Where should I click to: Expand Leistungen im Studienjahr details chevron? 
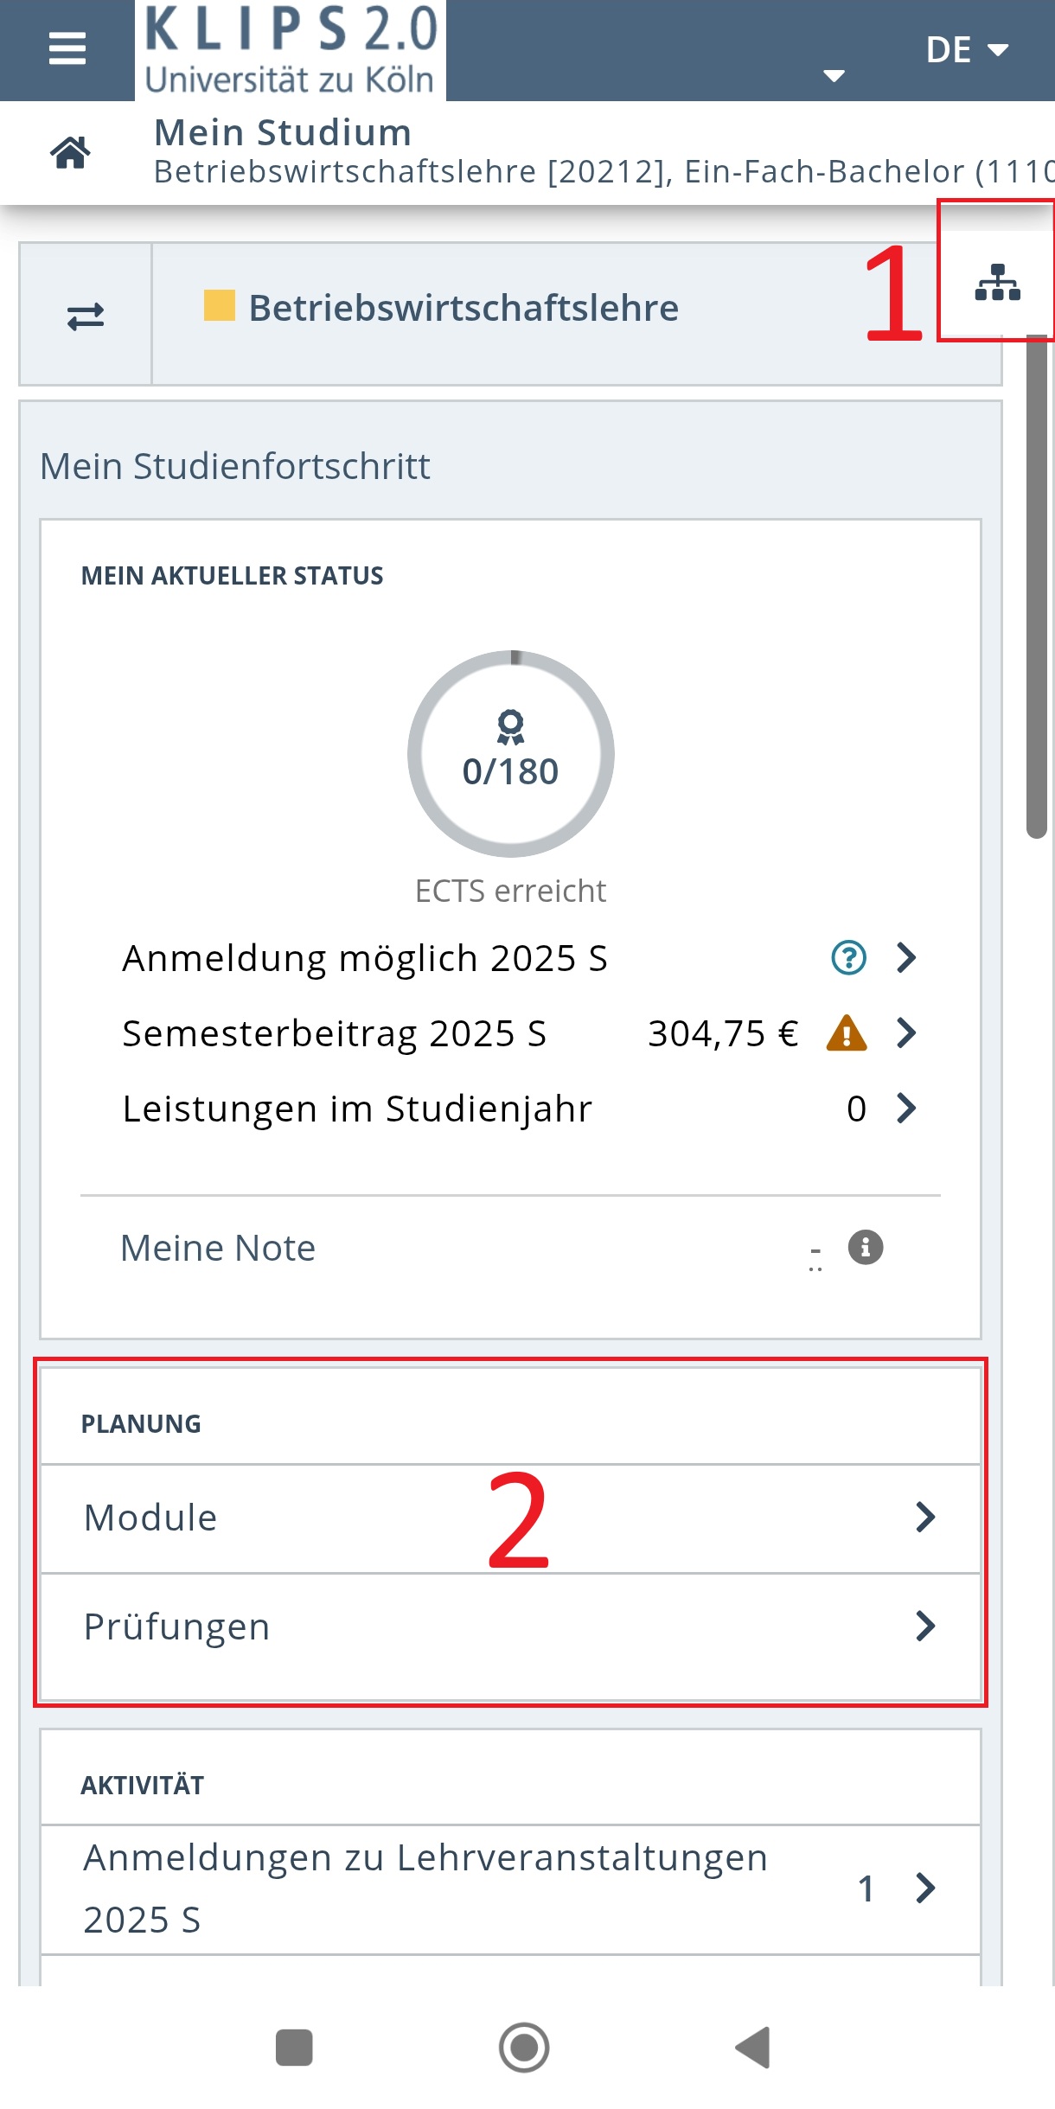pos(906,1108)
